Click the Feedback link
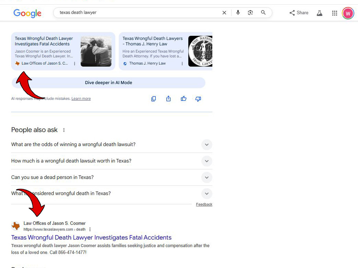 tap(204, 204)
